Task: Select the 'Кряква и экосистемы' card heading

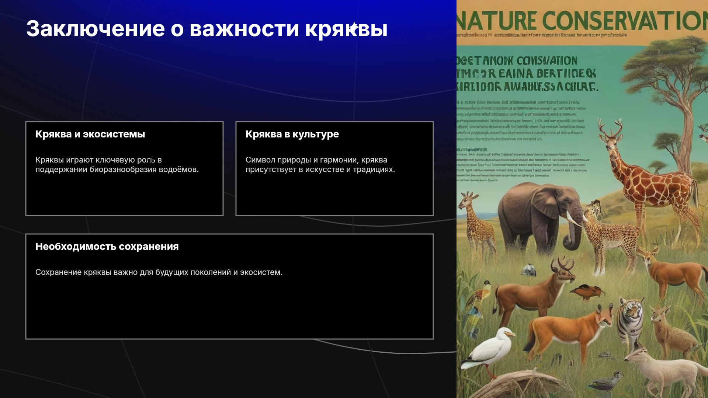Action: click(x=90, y=134)
